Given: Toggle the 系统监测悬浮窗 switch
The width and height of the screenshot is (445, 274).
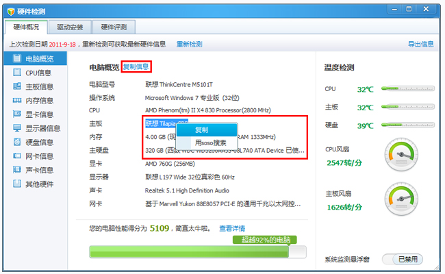Looking at the screenshot, I should click(x=403, y=259).
